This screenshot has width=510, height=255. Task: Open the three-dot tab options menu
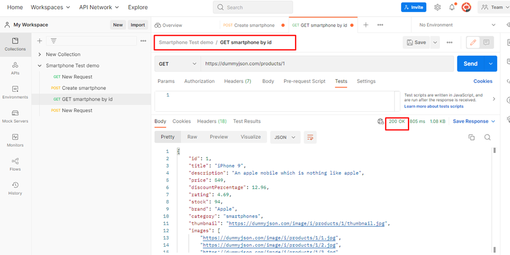(x=380, y=25)
